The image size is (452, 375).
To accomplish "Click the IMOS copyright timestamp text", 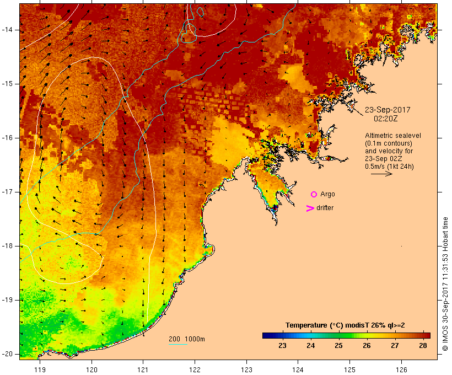I will click(445, 284).
